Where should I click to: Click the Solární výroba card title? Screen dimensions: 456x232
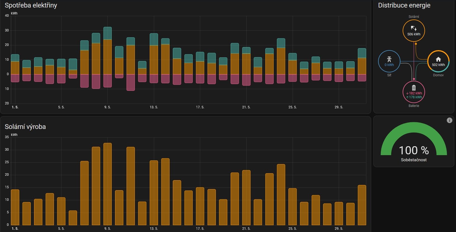(x=25, y=127)
